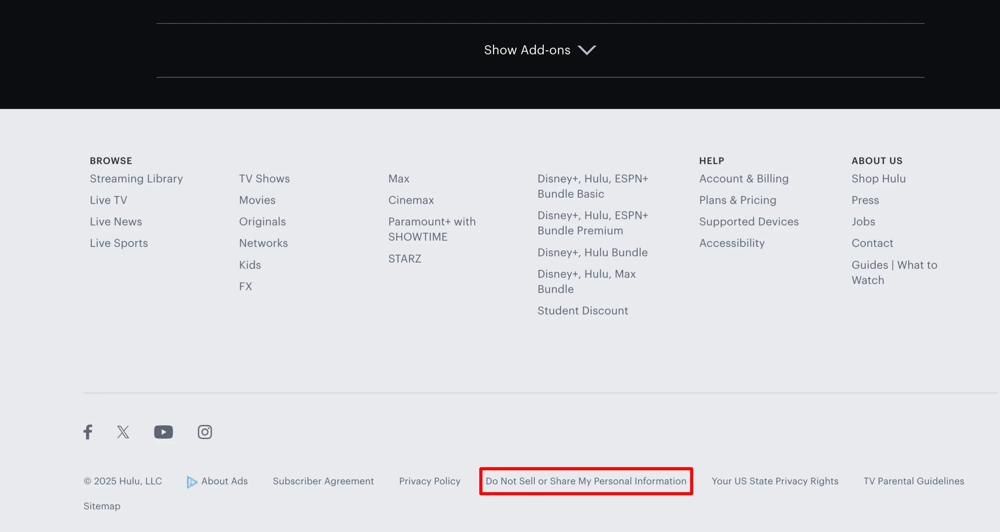
Task: Click Do Not Sell or Share My Personal Information
Action: [586, 481]
